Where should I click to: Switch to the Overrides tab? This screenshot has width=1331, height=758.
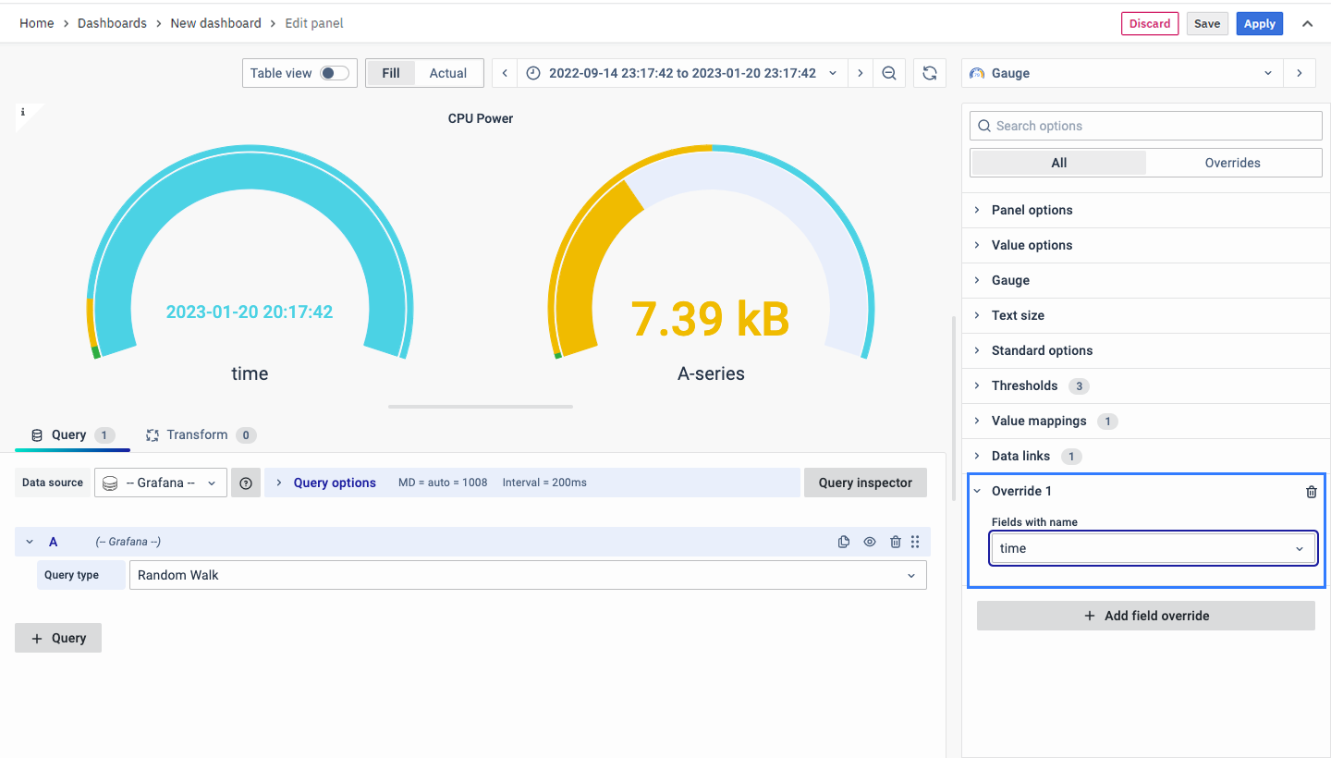1232,163
